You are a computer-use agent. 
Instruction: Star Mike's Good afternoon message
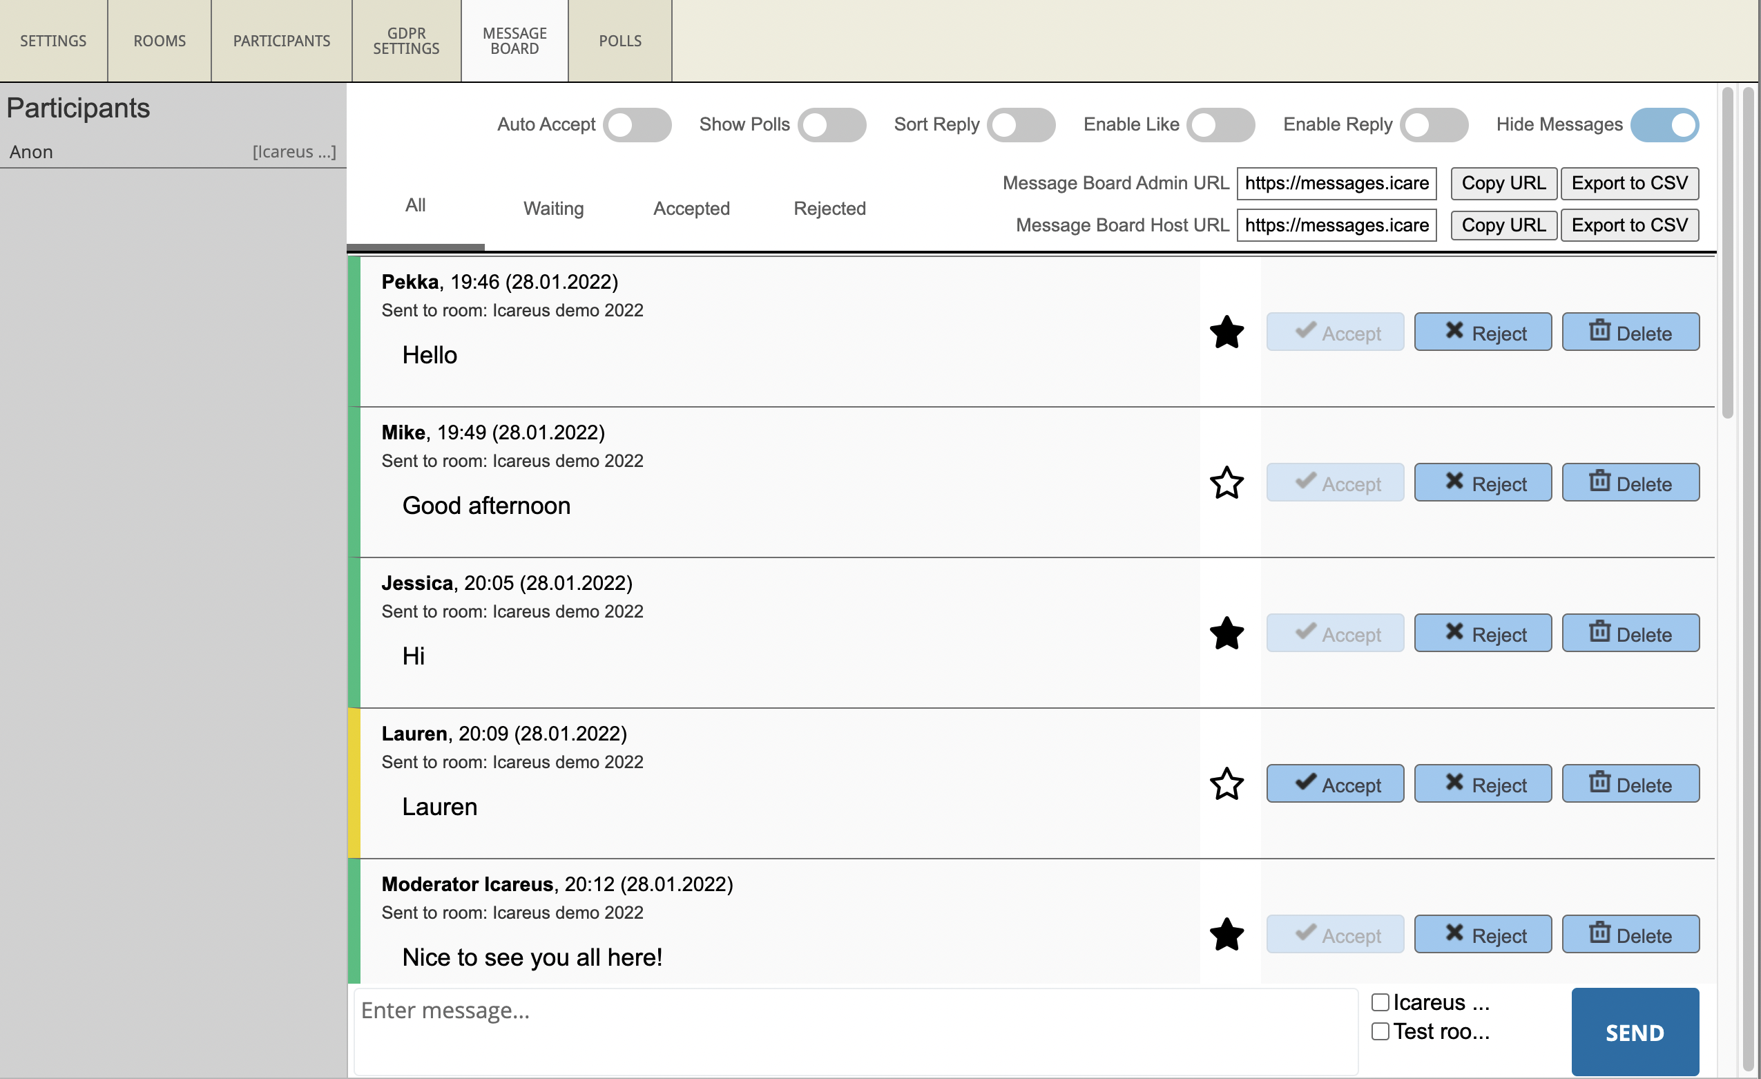[x=1226, y=483]
